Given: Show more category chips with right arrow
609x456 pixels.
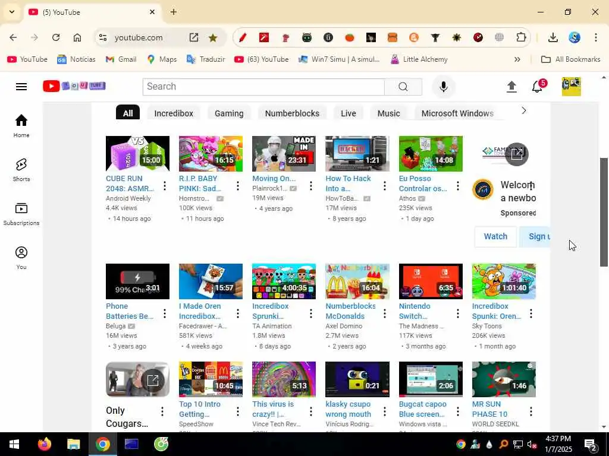Looking at the screenshot, I should pos(524,111).
